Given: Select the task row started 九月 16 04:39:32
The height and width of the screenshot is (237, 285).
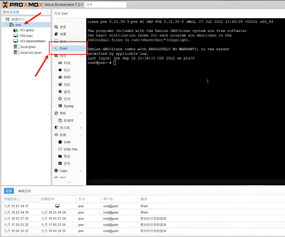Looking at the screenshot, I should click(143, 231).
